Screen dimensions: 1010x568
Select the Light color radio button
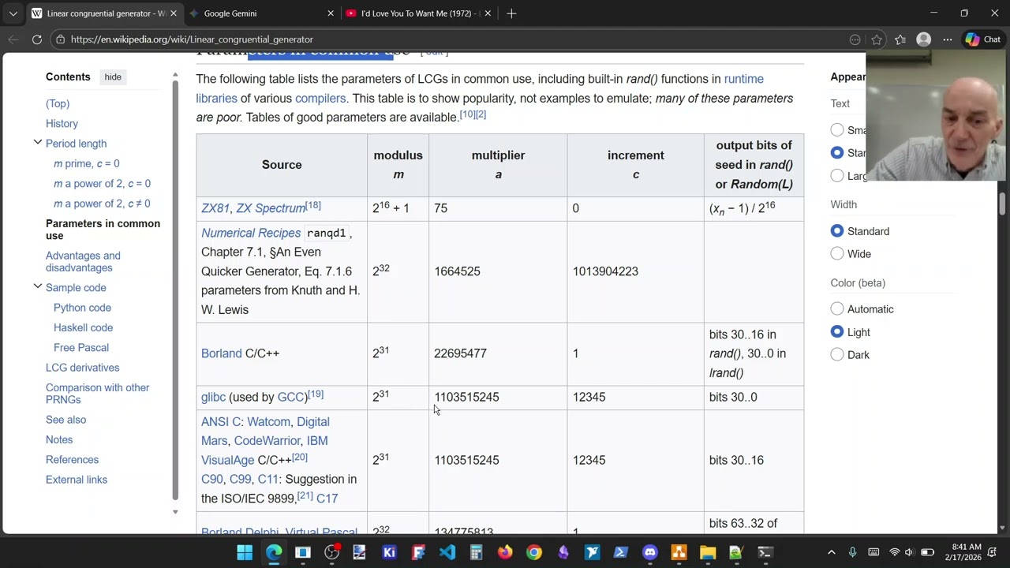(837, 332)
